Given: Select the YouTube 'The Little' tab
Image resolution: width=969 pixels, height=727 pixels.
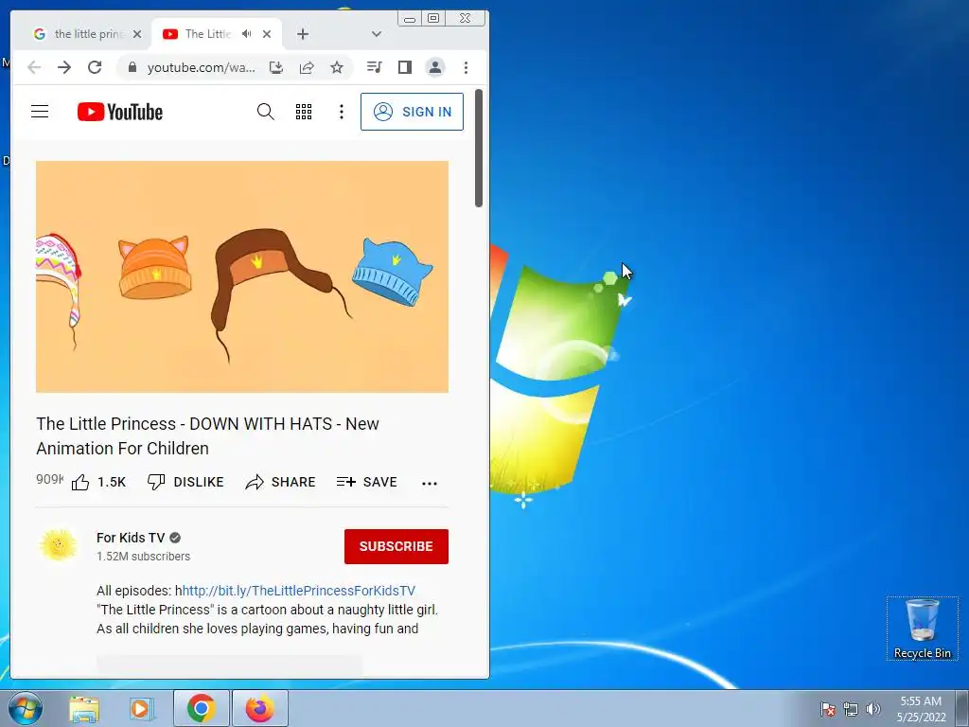Looking at the screenshot, I should (207, 34).
